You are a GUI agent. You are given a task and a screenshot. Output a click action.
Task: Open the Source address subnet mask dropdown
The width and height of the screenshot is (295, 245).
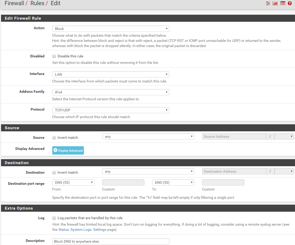point(284,137)
